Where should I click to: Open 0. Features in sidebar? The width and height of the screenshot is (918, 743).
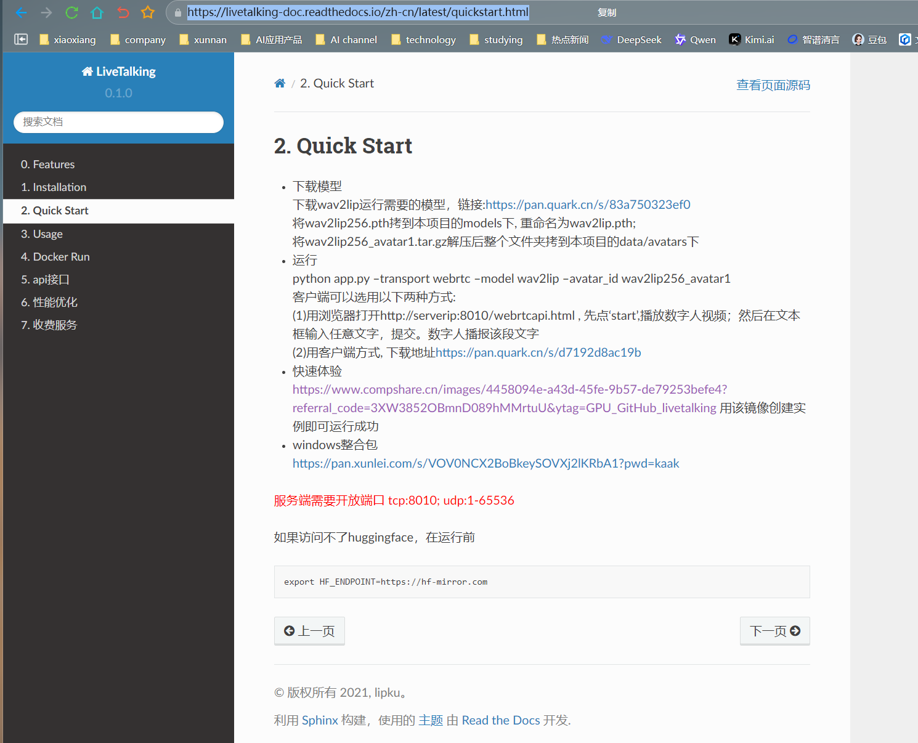[118, 164]
